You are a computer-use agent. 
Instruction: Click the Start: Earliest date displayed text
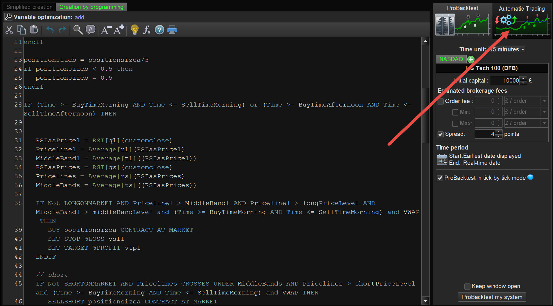click(485, 156)
